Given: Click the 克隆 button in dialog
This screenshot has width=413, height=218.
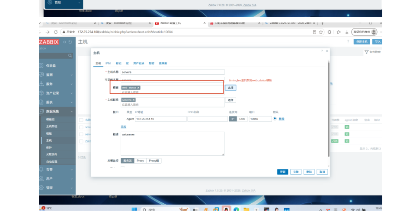Looking at the screenshot, I should tap(296, 172).
